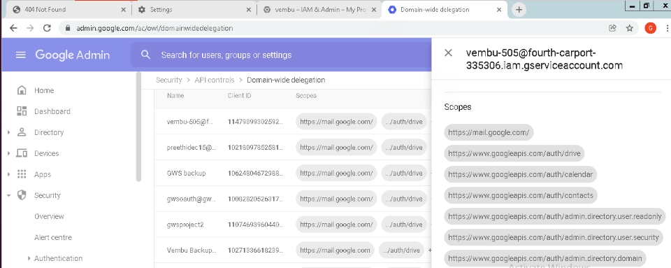The width and height of the screenshot is (671, 268).
Task: Click mail.google.com chip in GWS backup row
Action: pos(336,173)
